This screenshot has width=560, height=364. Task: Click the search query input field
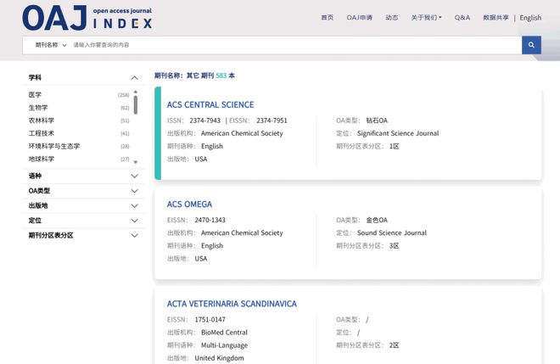tap(294, 45)
